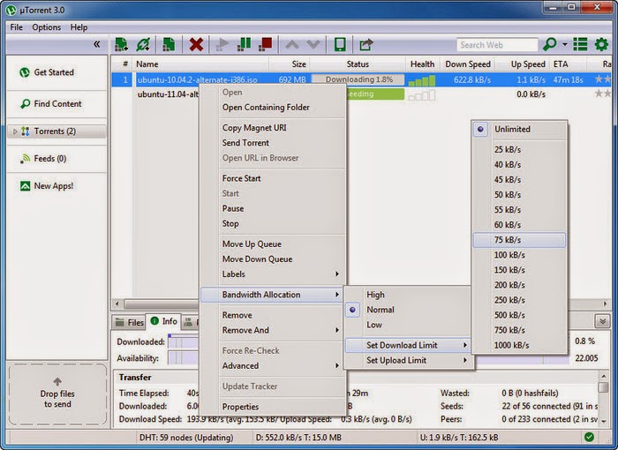Click rating stars of the ubuntu-10.04.2 row
The height and width of the screenshot is (450, 618).
603,79
